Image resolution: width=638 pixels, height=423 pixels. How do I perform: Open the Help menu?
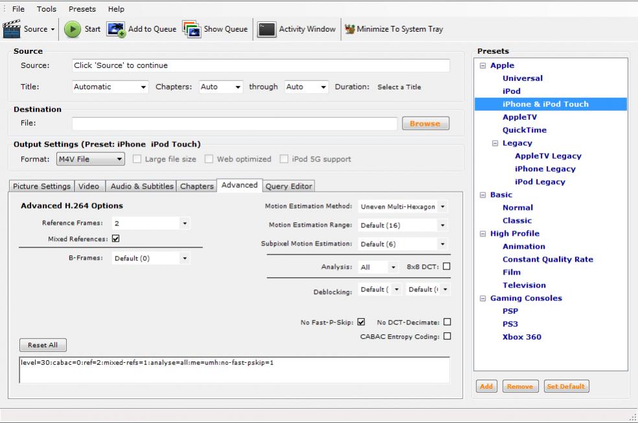[x=116, y=9]
